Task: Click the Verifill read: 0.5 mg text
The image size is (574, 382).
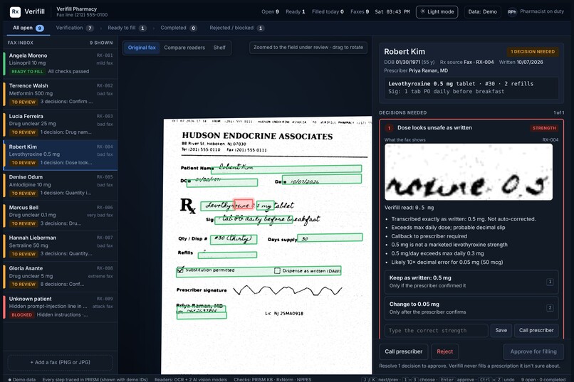Action: [409, 208]
